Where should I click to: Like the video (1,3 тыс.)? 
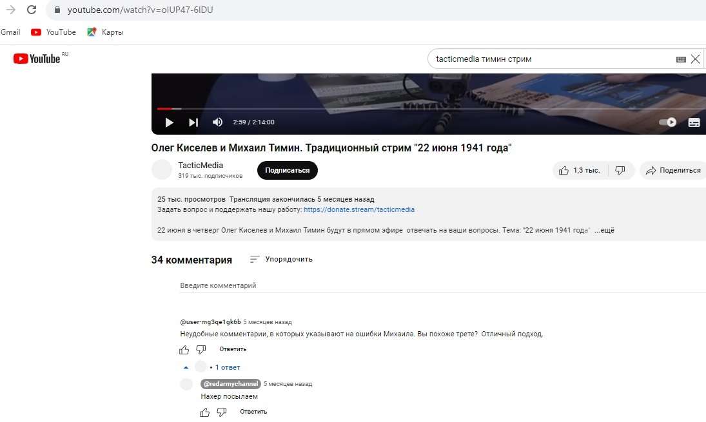tap(580, 171)
